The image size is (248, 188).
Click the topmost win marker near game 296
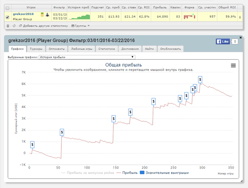(200, 79)
